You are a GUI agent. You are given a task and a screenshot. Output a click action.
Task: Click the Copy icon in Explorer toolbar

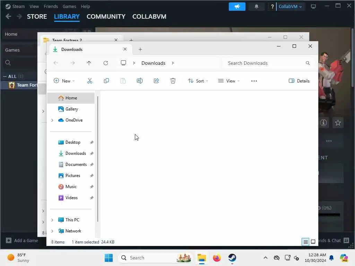pyautogui.click(x=106, y=81)
